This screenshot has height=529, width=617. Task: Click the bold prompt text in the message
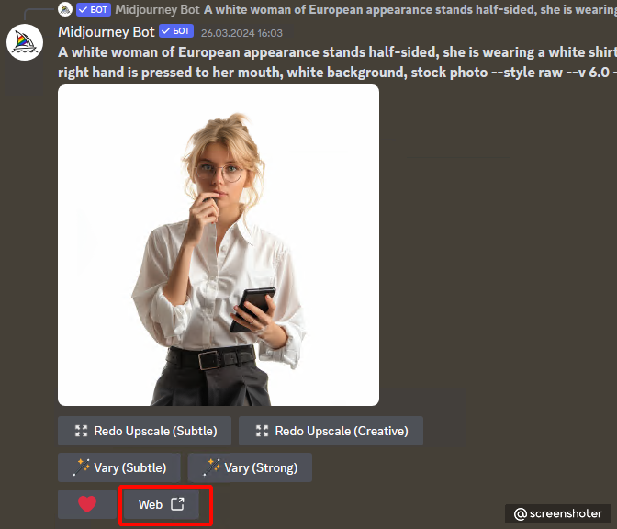[x=337, y=62]
